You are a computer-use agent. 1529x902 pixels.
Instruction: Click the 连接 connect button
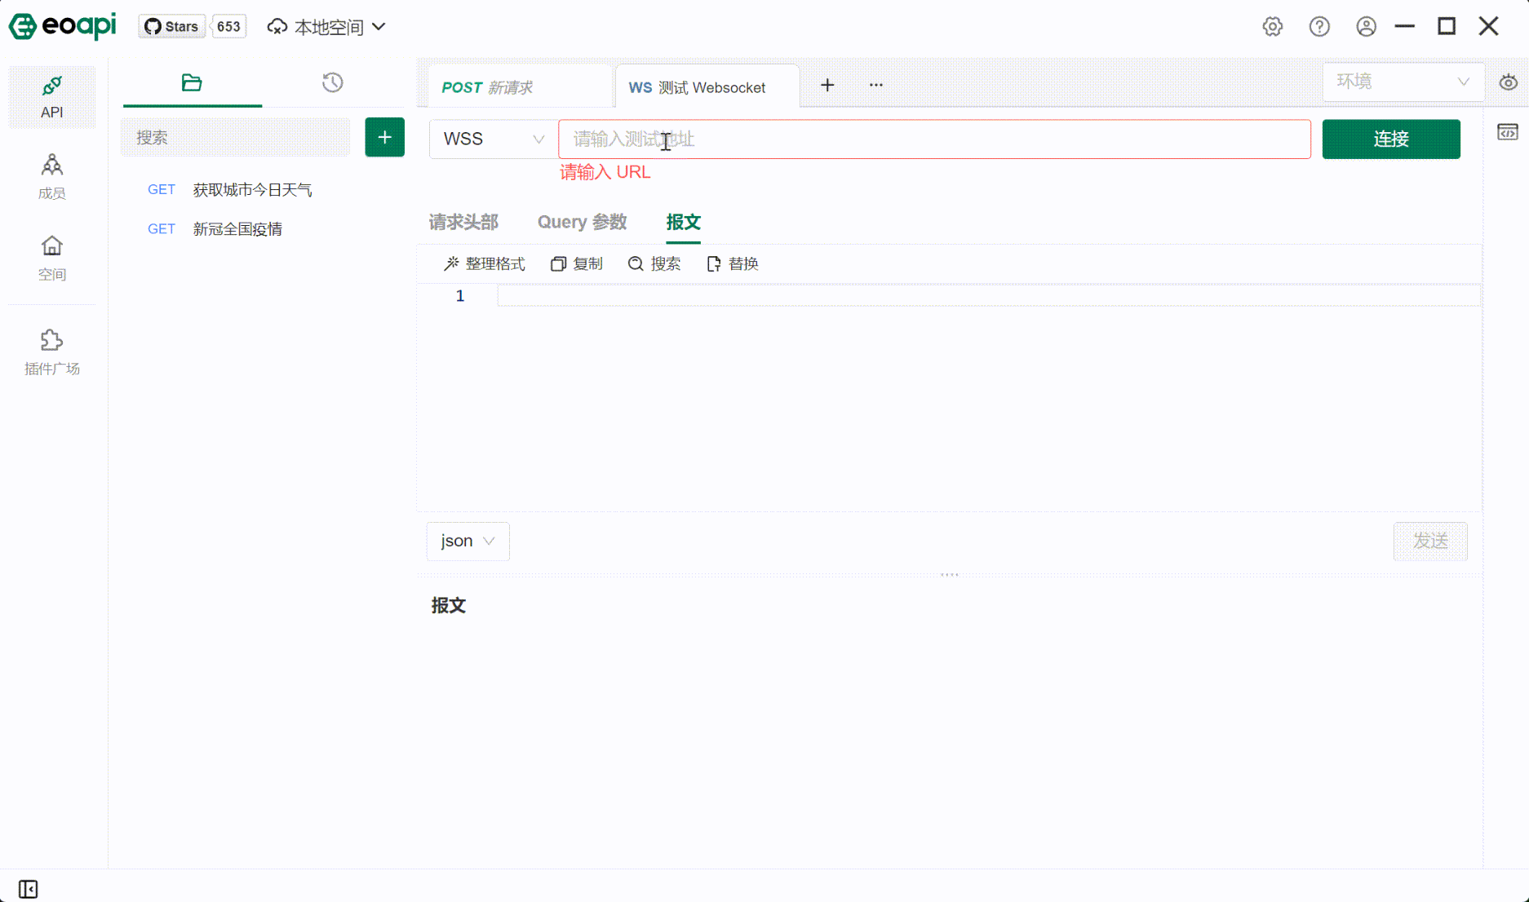pos(1390,139)
